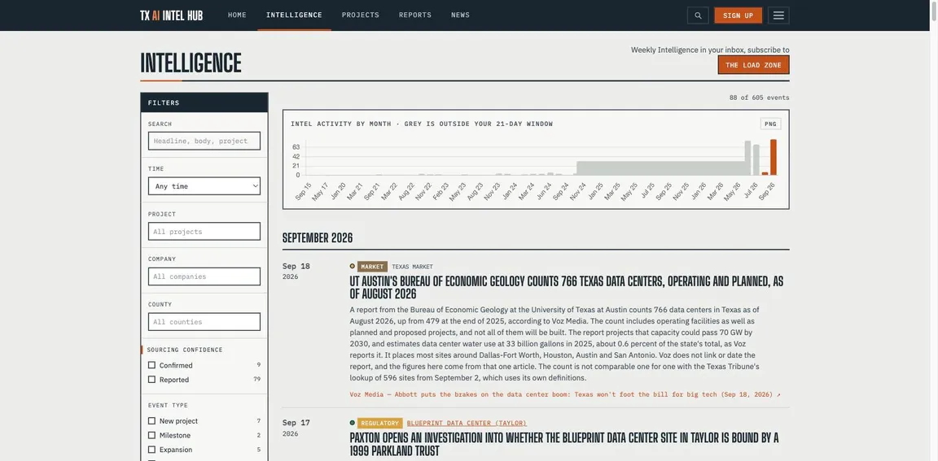This screenshot has height=461, width=938.
Task: Open the hamburger menu icon
Action: click(778, 15)
